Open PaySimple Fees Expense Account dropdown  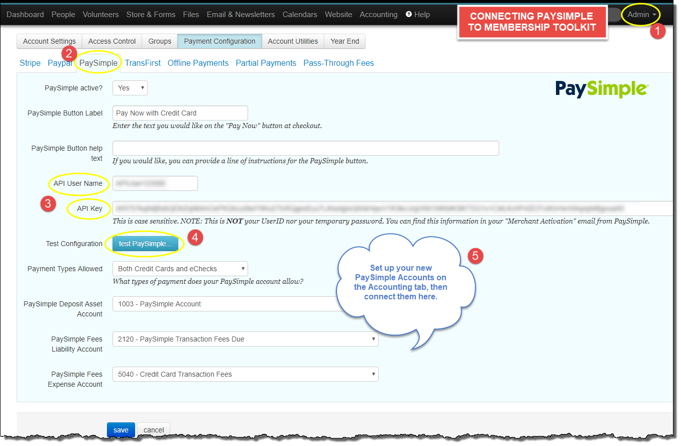tap(246, 374)
